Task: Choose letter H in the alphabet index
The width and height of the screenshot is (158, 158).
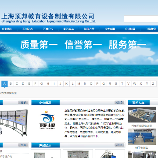Action: click(x=48, y=84)
